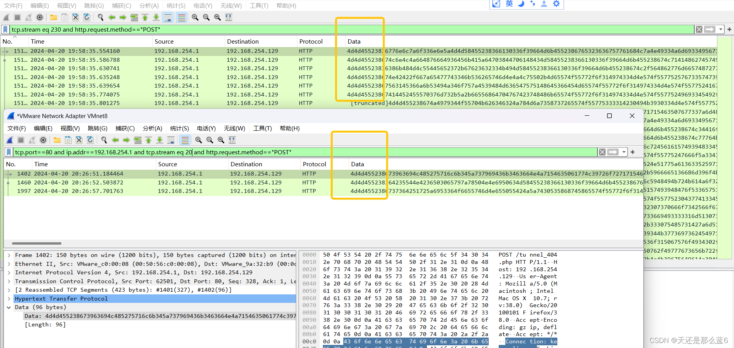734x348 pixels.
Task: Open capture options in VMnet8 window toolbar
Action: pos(43,140)
